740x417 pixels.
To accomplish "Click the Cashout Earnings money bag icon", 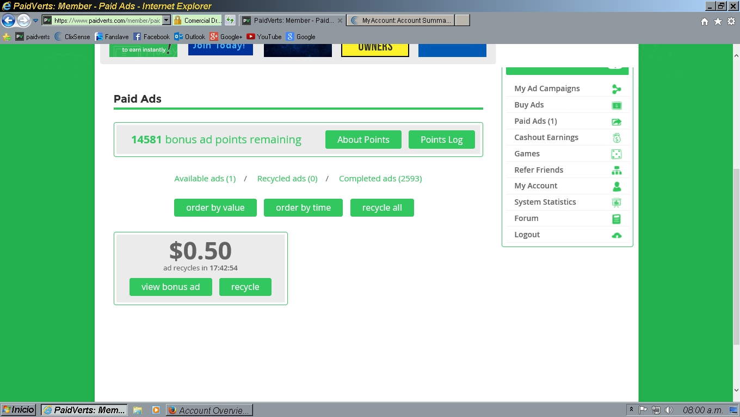I will [616, 138].
